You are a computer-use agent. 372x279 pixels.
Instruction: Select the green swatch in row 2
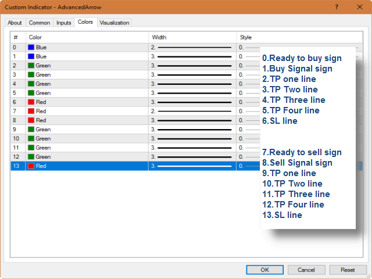click(31, 66)
